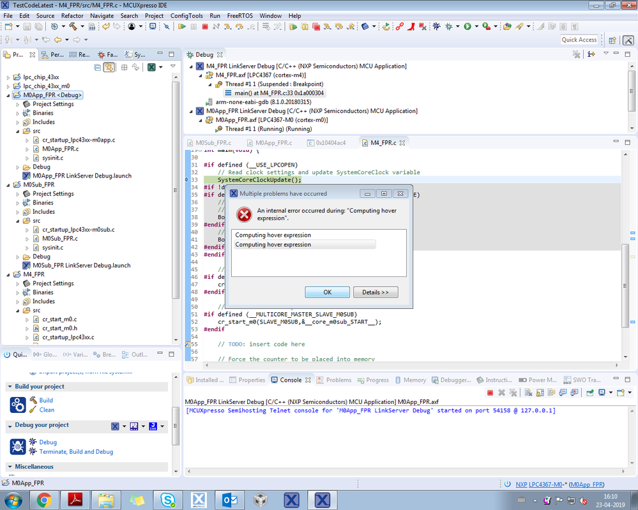Viewport: 638px width, 510px height.
Task: Click the red boot icon in toolbar
Action: [411, 27]
